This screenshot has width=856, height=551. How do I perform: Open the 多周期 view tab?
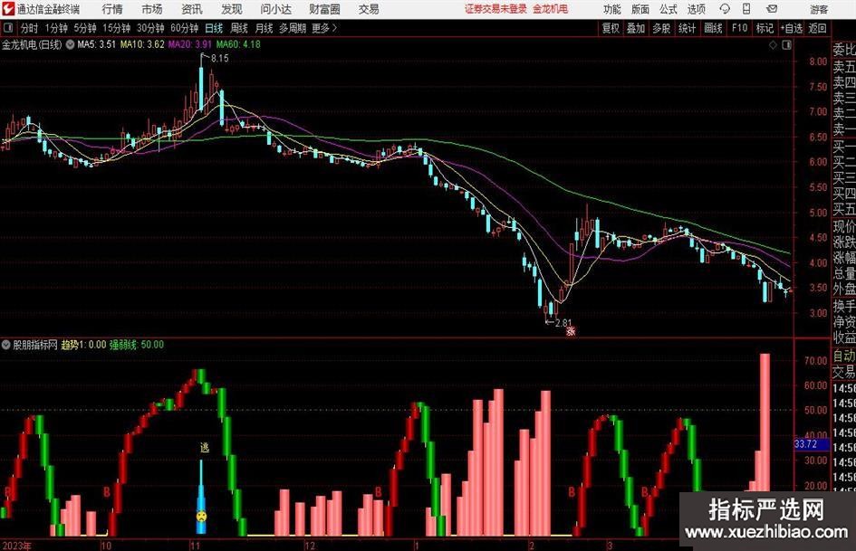293,28
